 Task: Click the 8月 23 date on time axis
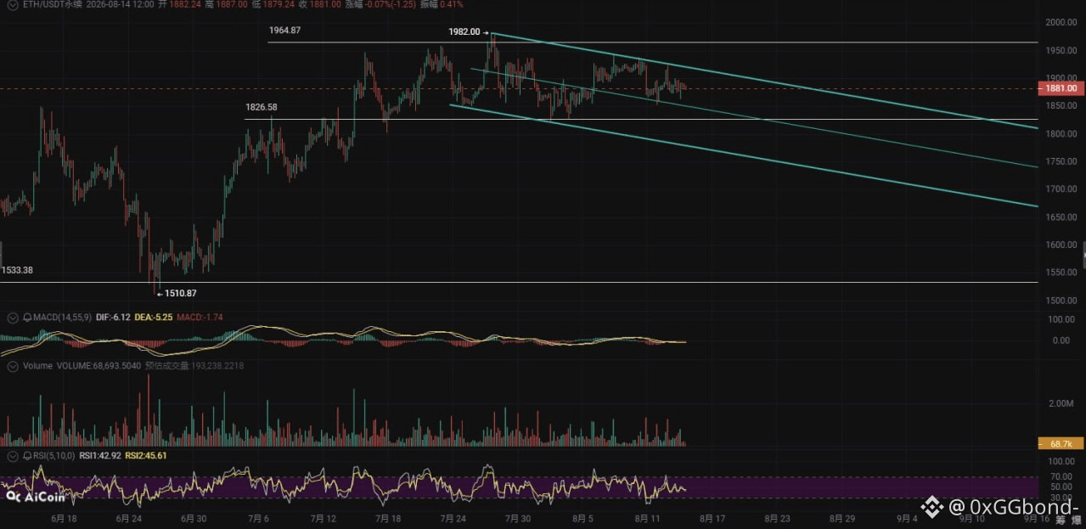[x=778, y=518]
